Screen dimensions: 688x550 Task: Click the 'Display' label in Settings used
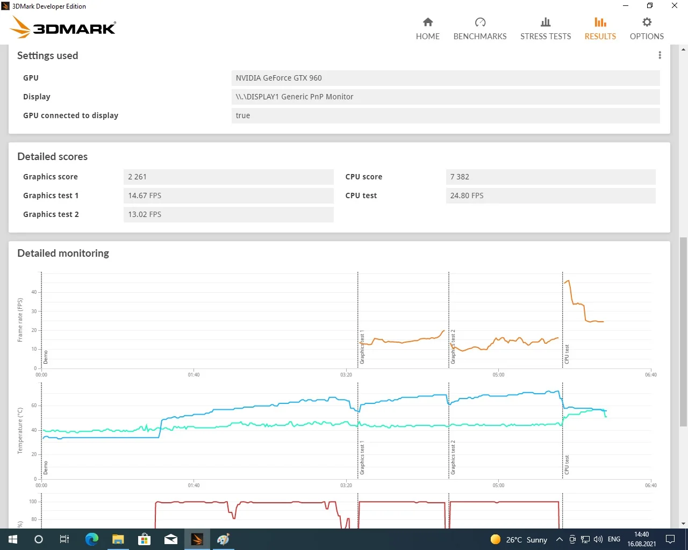37,97
